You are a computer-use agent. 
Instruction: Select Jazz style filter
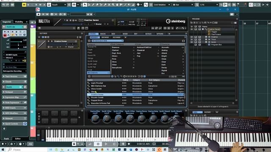(148, 53)
